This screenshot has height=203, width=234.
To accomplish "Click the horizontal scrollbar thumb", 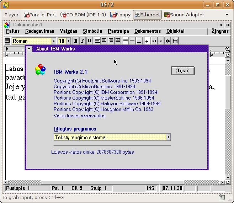I will (x=112, y=182).
